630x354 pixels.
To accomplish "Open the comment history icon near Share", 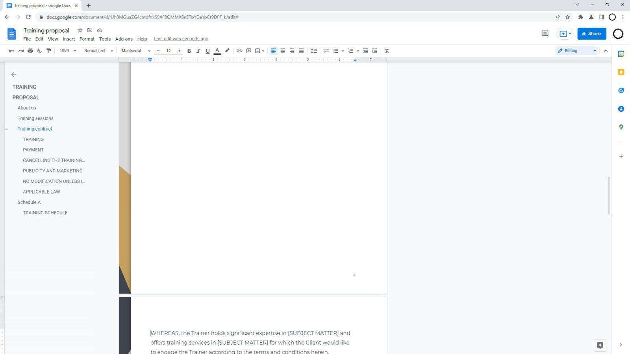I will click(x=545, y=33).
